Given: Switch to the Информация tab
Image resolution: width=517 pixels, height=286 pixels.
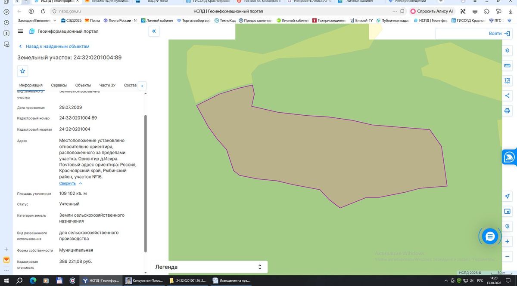Looking at the screenshot, I should (31, 85).
